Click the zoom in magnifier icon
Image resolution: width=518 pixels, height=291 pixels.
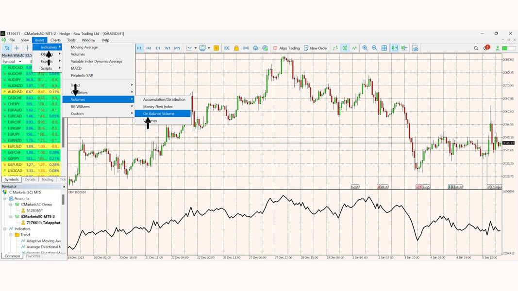(x=365, y=48)
